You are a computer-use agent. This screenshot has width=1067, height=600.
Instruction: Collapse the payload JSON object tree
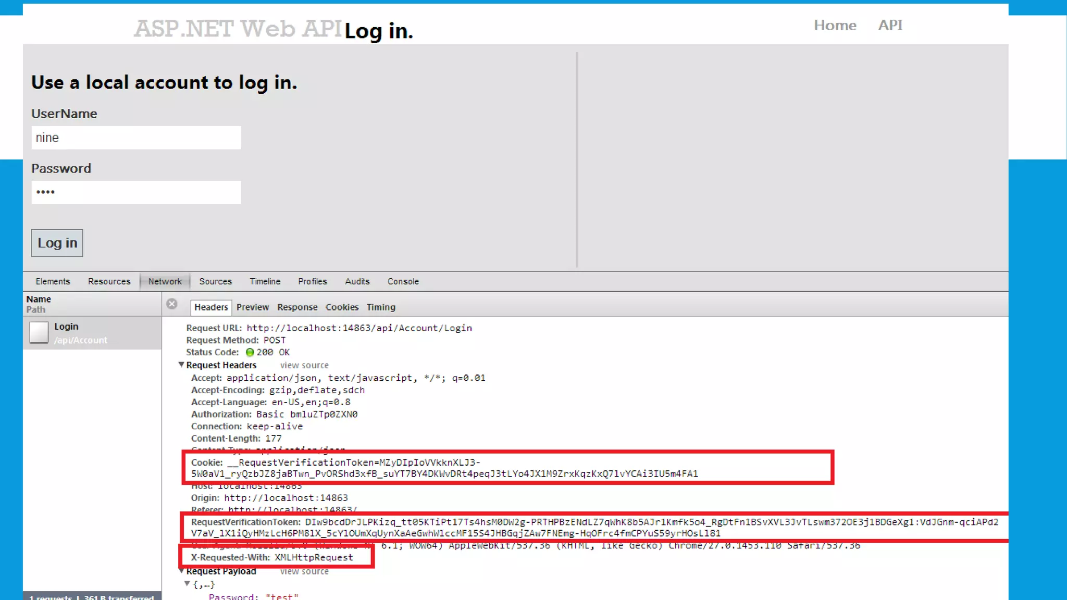(187, 584)
